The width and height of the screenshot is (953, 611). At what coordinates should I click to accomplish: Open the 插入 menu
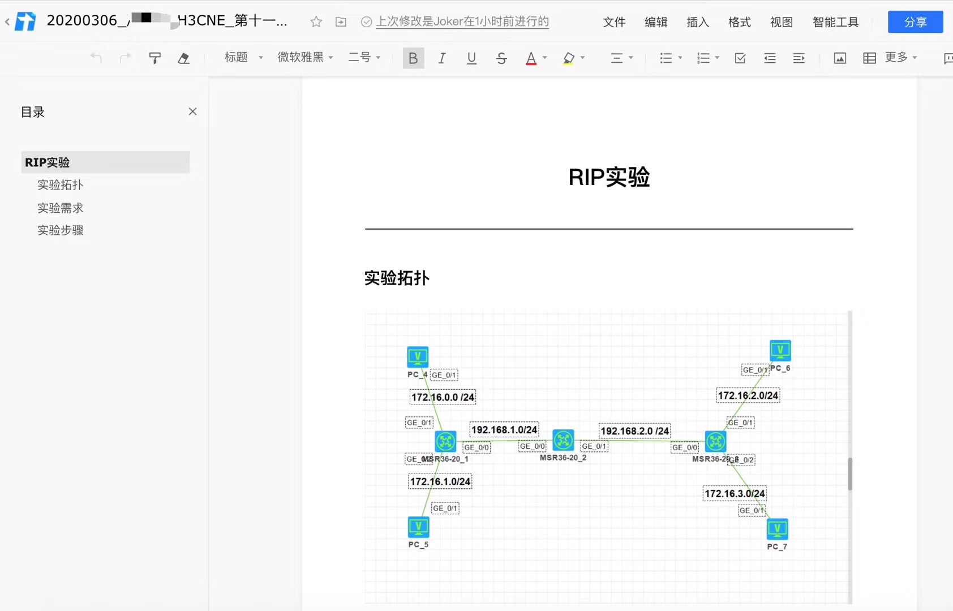[x=697, y=22]
